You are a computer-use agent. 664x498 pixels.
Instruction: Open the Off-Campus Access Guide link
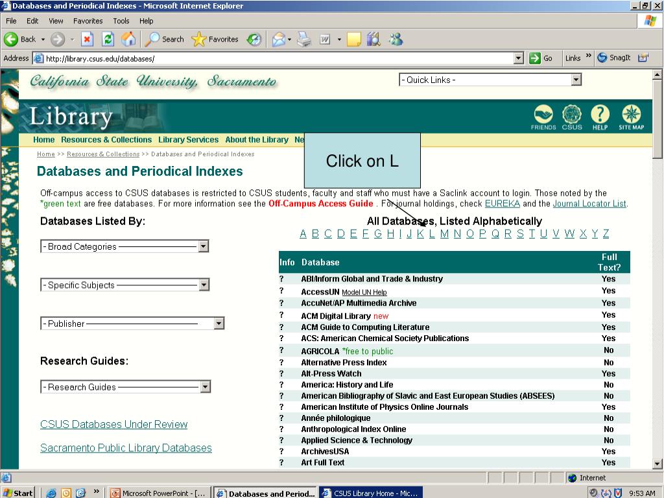[320, 204]
